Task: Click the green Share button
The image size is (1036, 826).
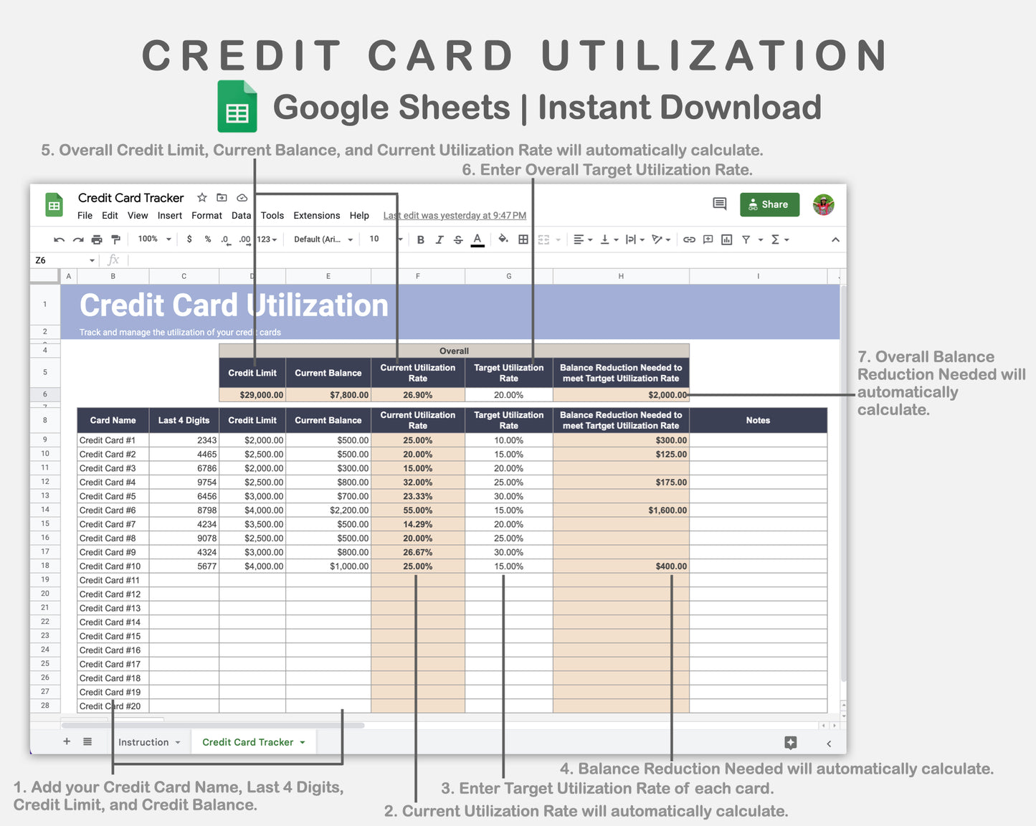Action: [769, 204]
